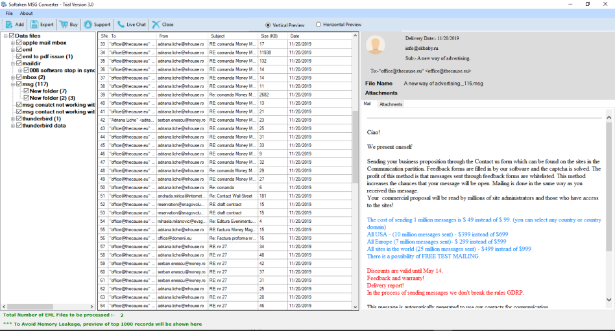Expand the apple mail mbox node
This screenshot has height=331, width=615.
click(x=13, y=43)
